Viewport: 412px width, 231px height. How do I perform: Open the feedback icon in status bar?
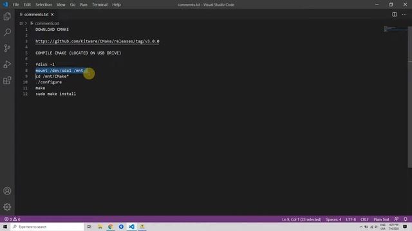tap(397, 219)
